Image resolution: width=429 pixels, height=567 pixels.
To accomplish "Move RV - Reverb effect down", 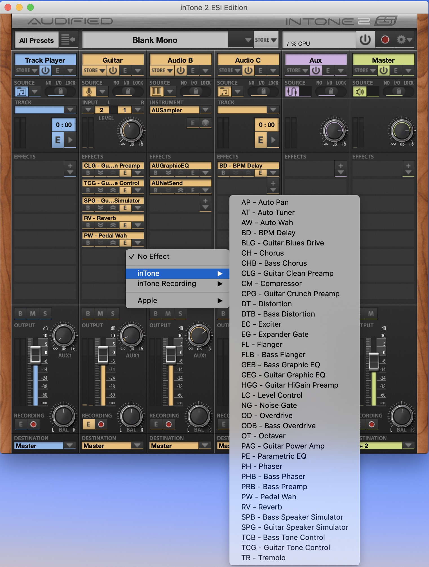I will click(x=100, y=225).
